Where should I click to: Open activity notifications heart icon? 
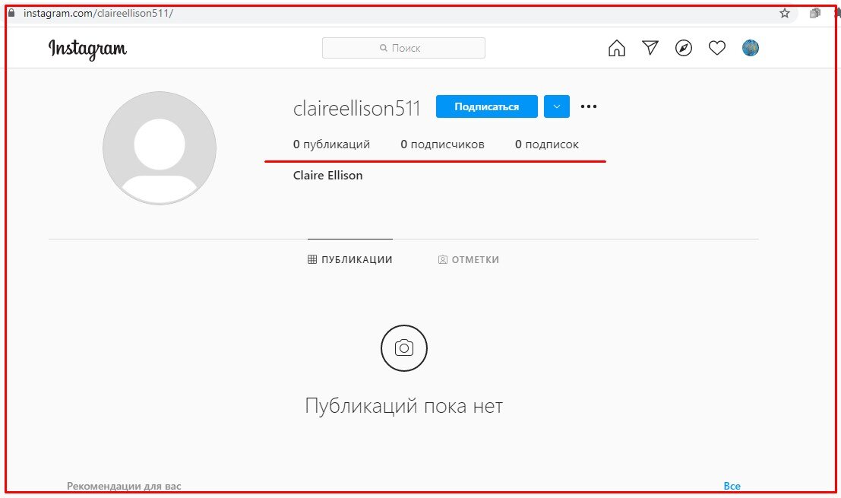[x=716, y=47]
